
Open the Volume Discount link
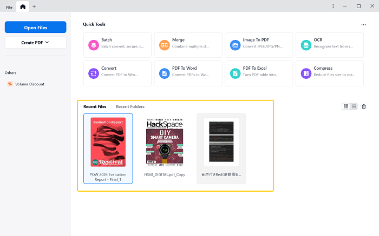pos(29,84)
